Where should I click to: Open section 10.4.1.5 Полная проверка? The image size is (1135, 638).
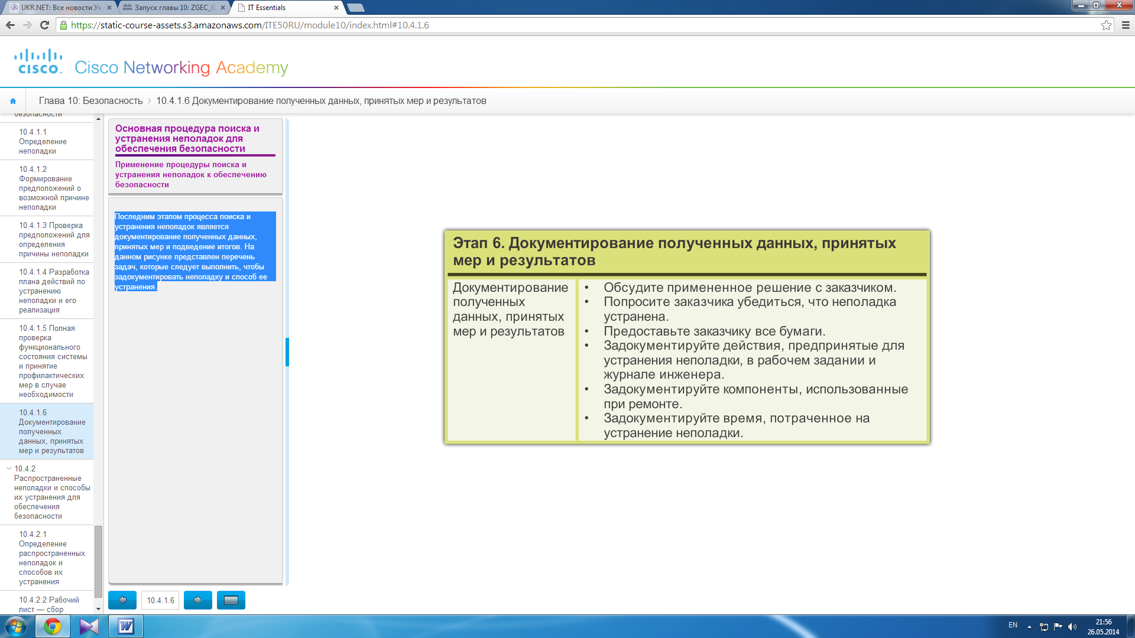[47, 361]
